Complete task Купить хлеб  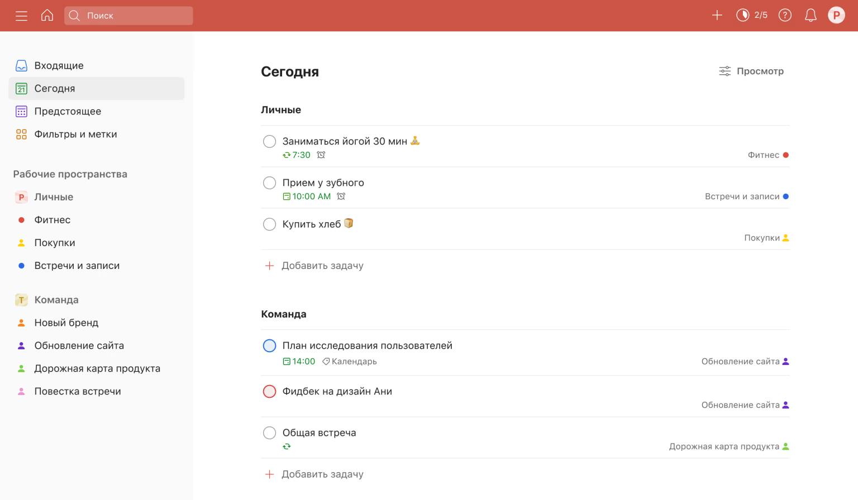[269, 224]
